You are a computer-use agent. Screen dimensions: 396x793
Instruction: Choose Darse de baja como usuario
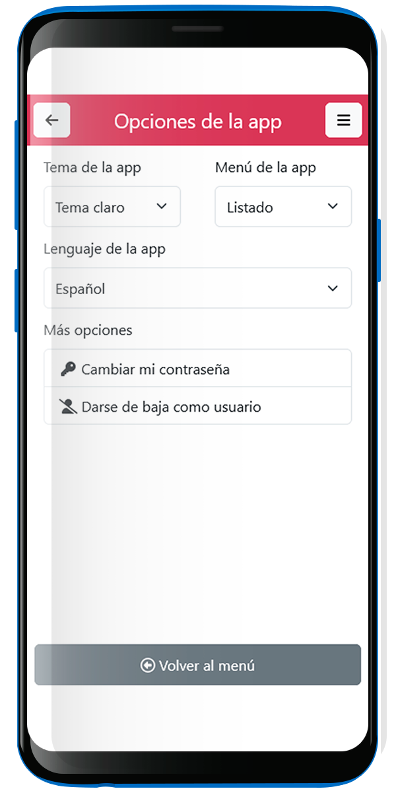[x=197, y=406]
